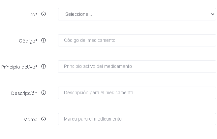Click into the Principio activo del medicamento field
Image resolution: width=217 pixels, height=139 pixels.
(137, 67)
